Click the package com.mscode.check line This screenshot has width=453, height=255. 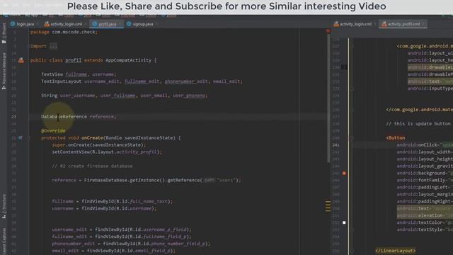coord(64,32)
